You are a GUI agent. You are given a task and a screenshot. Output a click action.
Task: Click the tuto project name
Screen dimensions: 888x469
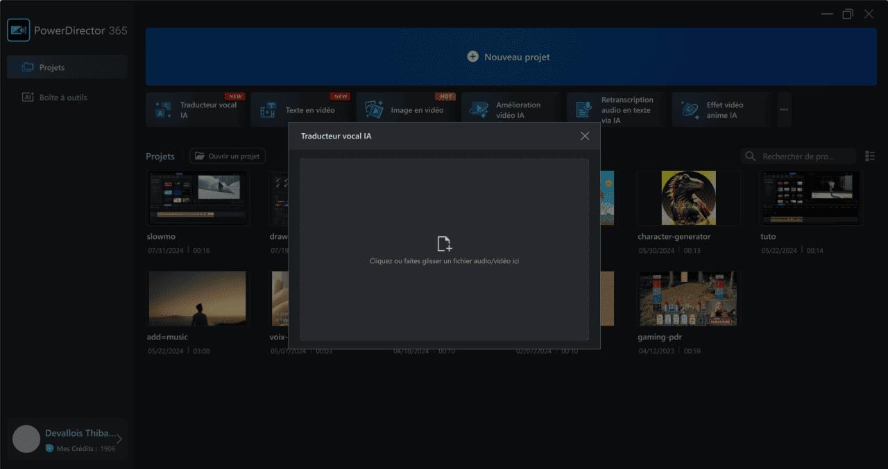[768, 237]
